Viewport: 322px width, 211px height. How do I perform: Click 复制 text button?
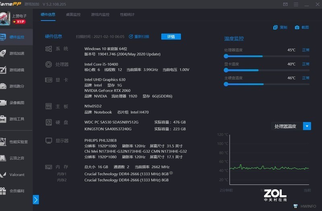(x=284, y=27)
